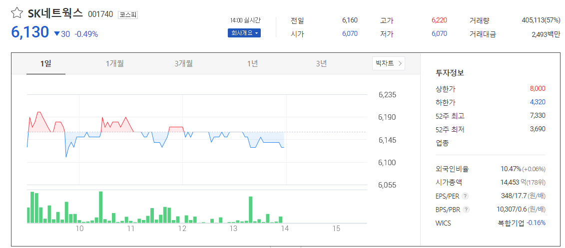Click the 거래대금 value 2,493백만
Image resolution: width=565 pixels, height=248 pixels.
click(546, 34)
